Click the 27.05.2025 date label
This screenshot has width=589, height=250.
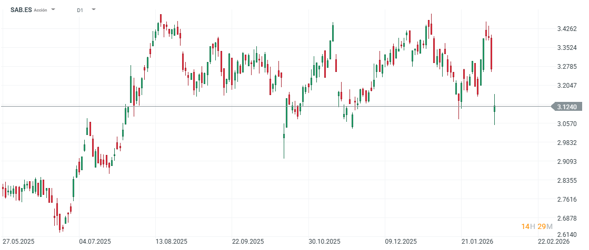click(19, 242)
